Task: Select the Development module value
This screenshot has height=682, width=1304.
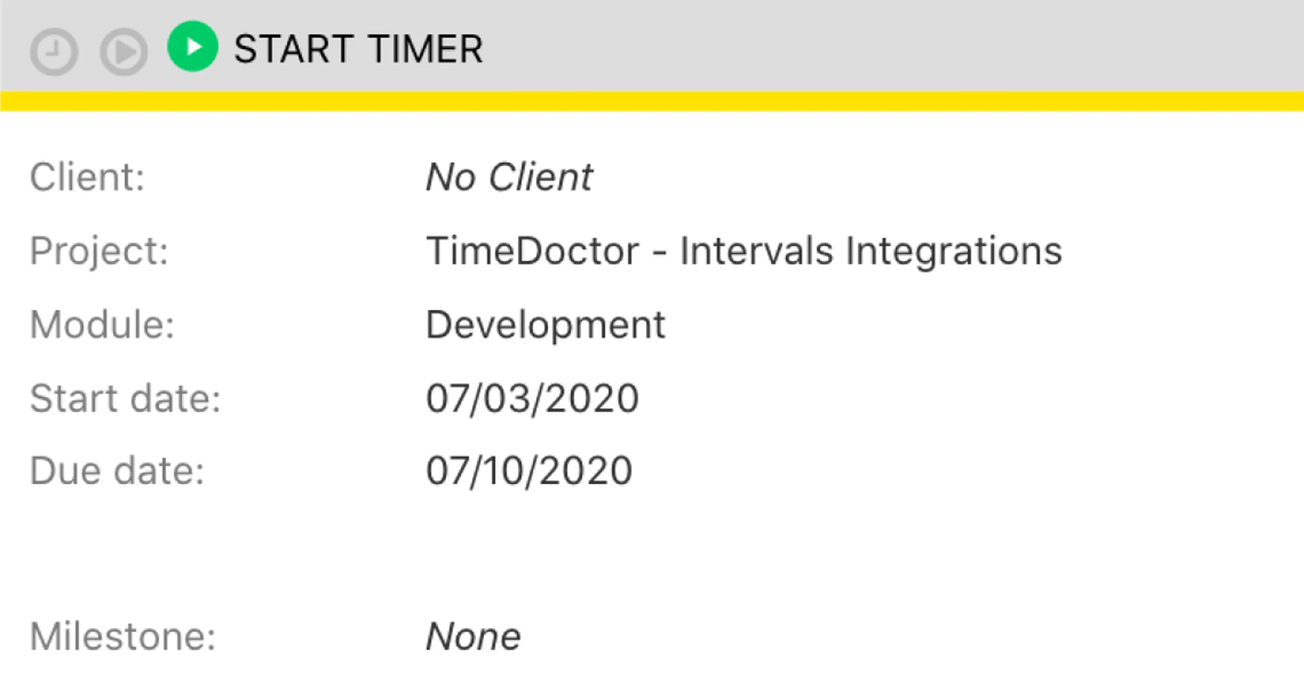Action: (x=546, y=325)
